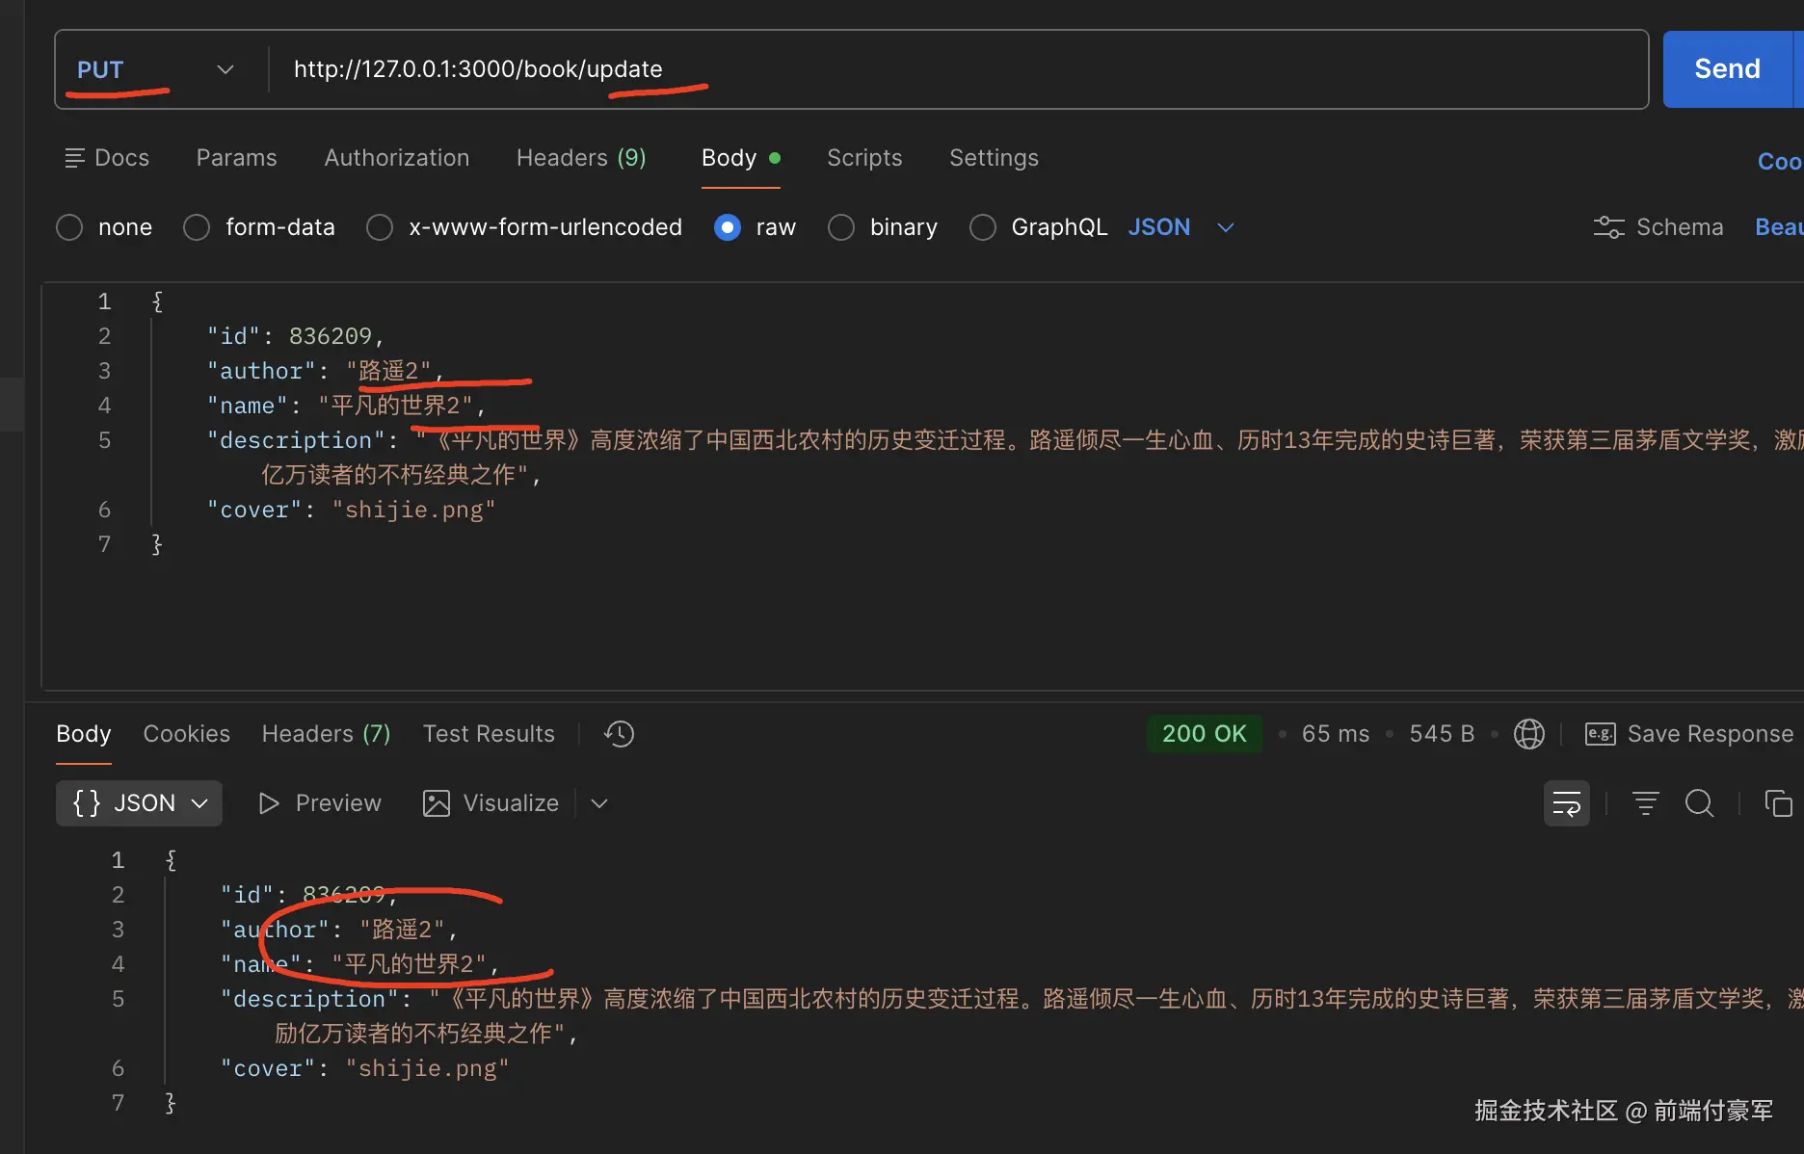Screen dimensions: 1804x1154
Task: Click the Docs lines icon
Action: pyautogui.click(x=74, y=158)
